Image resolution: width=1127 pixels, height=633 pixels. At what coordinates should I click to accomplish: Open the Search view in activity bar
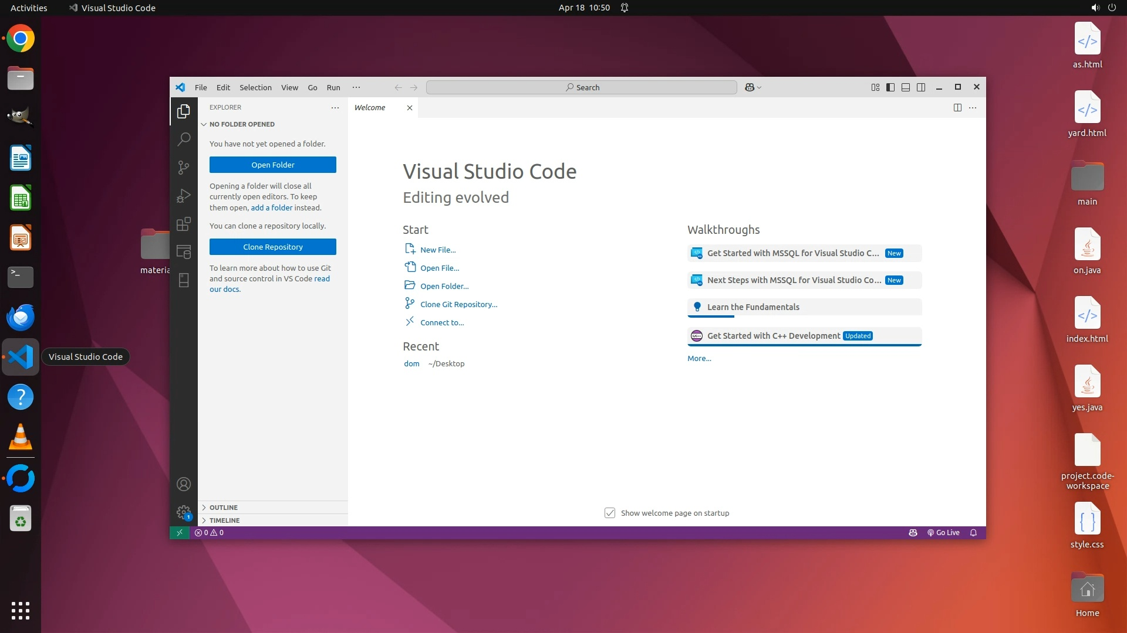pos(184,139)
